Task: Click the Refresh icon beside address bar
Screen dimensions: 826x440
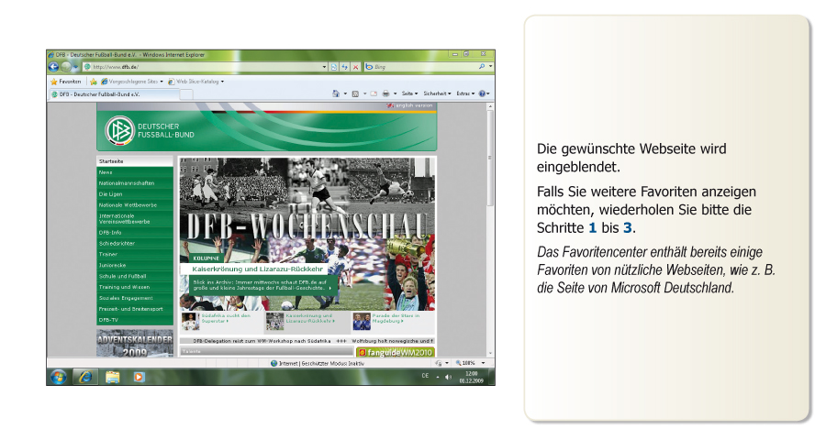Action: (x=344, y=67)
